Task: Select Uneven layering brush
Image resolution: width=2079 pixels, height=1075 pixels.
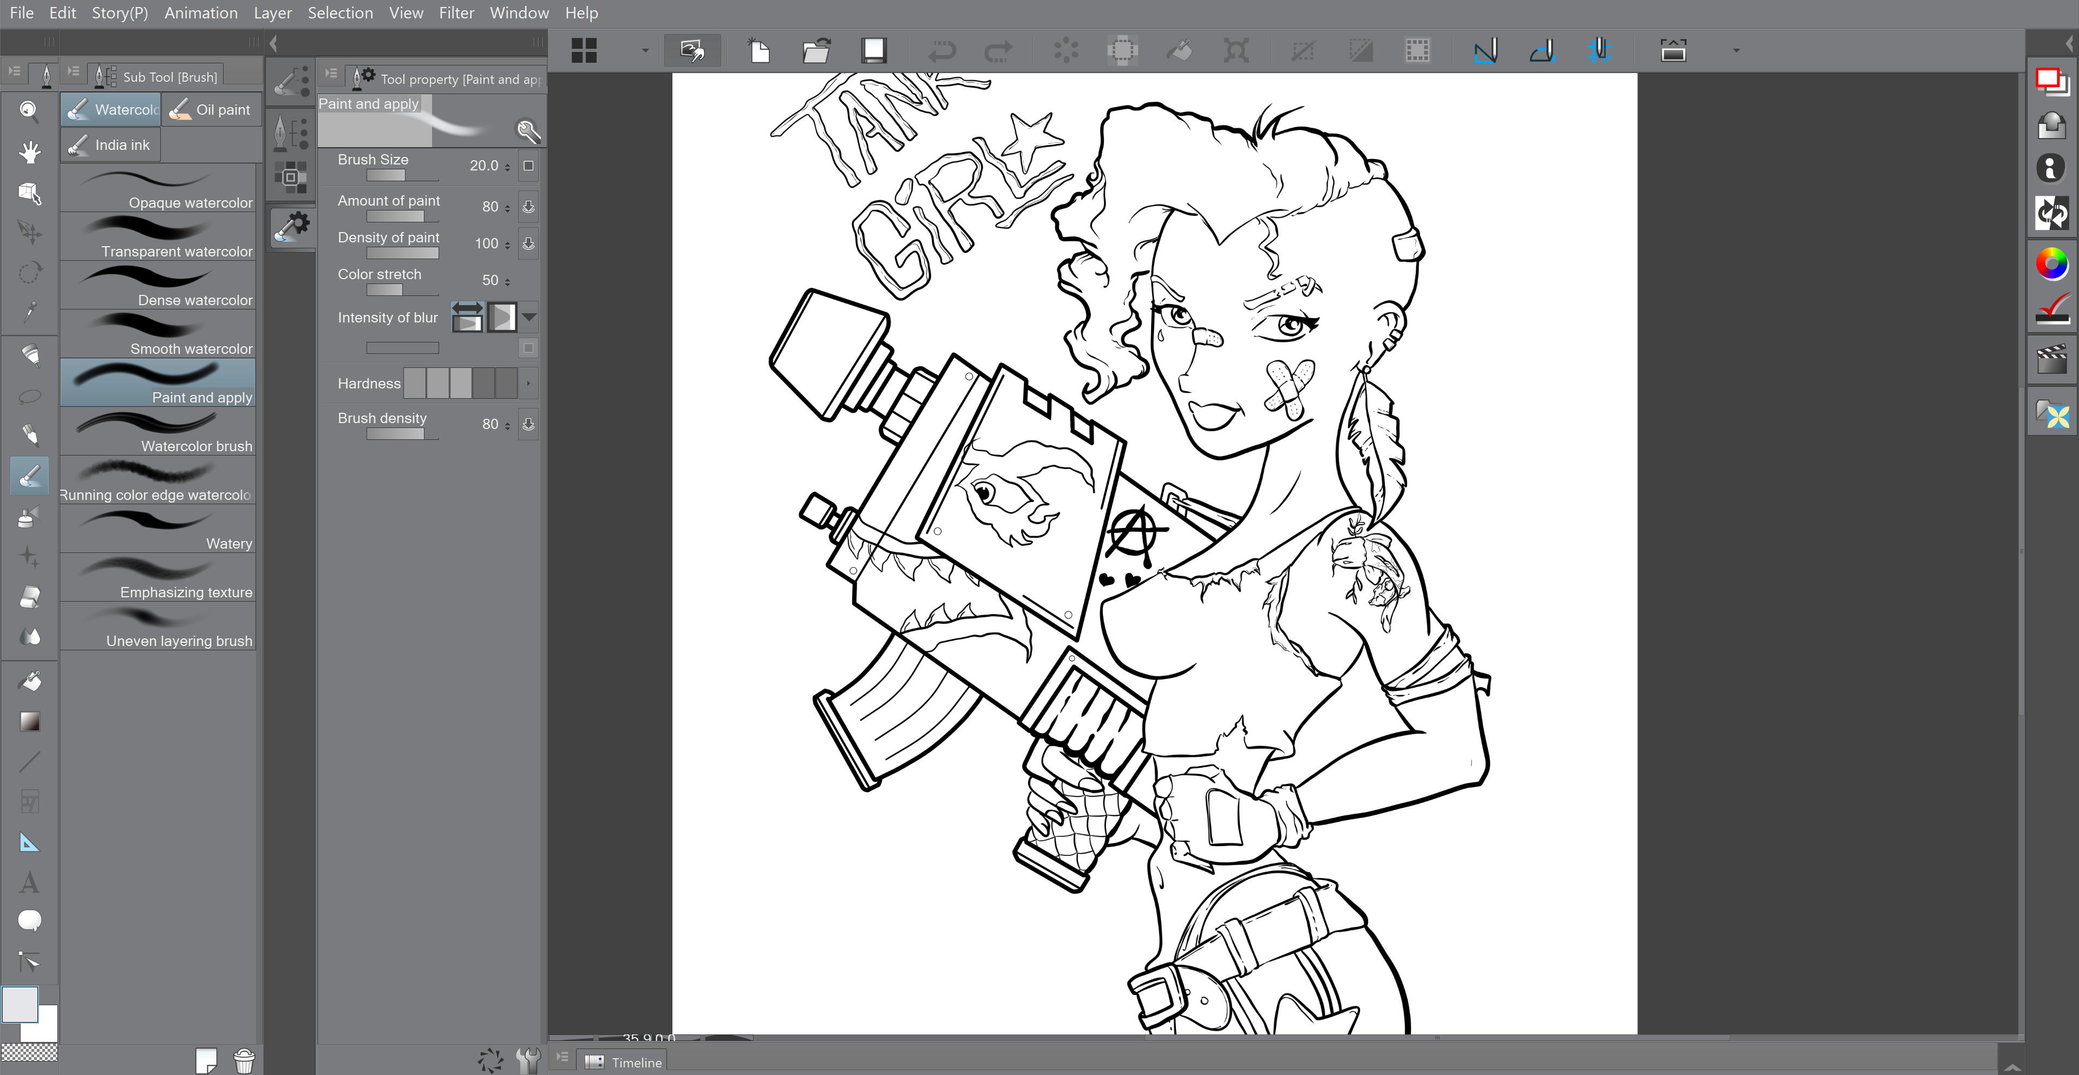Action: tap(158, 626)
